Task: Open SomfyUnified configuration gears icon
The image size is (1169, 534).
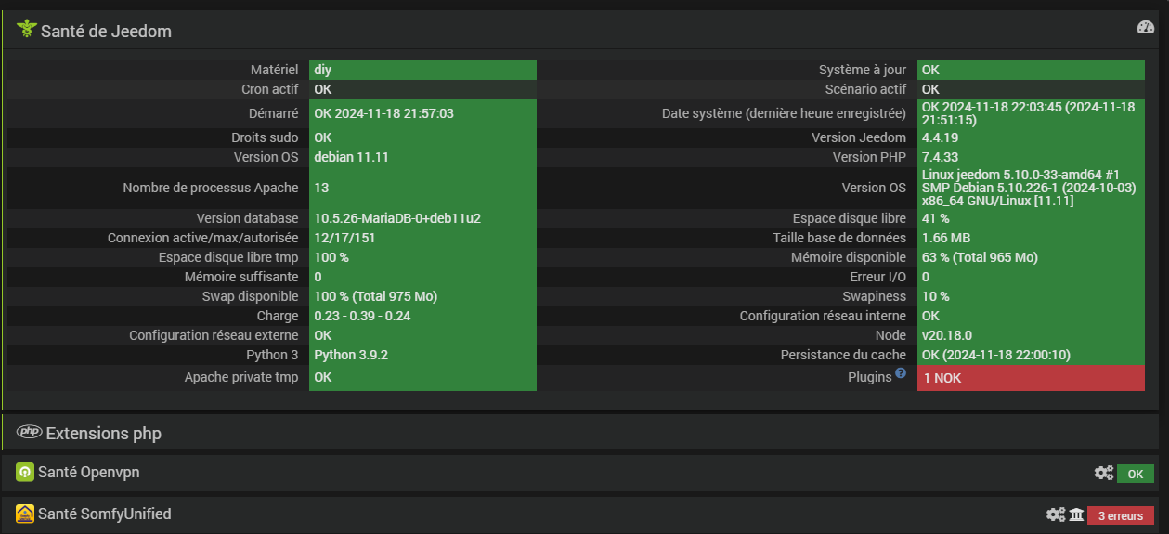Action: tap(1056, 514)
